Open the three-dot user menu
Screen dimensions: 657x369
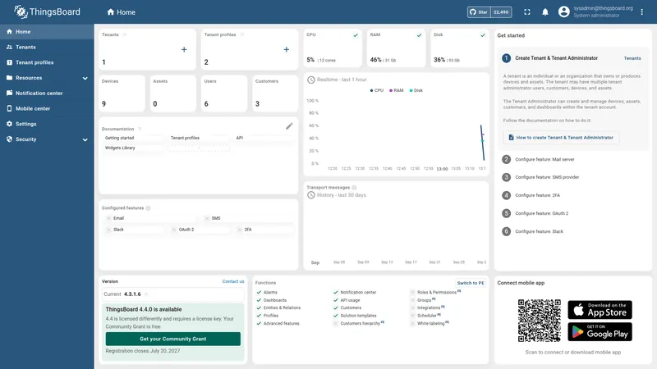[642, 12]
